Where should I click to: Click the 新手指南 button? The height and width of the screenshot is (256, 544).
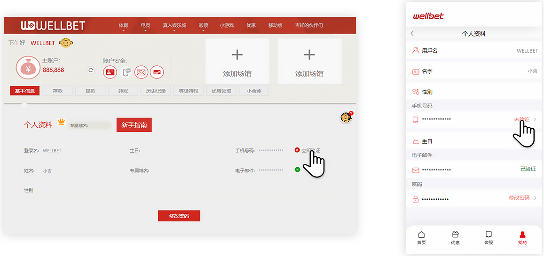click(134, 125)
